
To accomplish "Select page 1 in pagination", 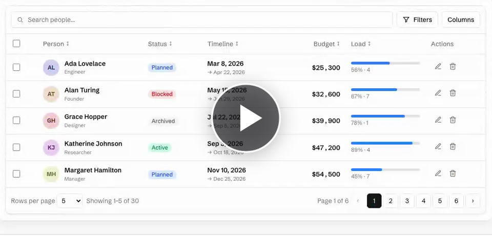I will coord(374,201).
